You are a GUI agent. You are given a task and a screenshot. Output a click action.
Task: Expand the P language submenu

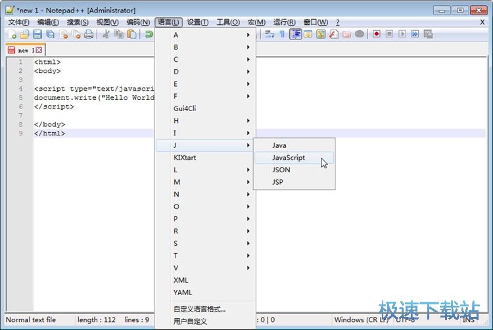tap(206, 219)
